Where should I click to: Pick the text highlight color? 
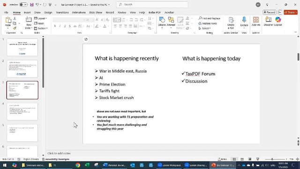coord(97,26)
